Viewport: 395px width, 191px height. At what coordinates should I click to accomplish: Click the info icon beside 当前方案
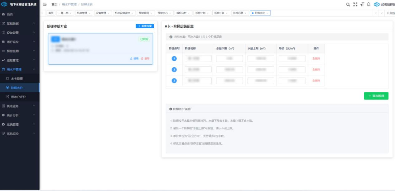tap(171, 37)
